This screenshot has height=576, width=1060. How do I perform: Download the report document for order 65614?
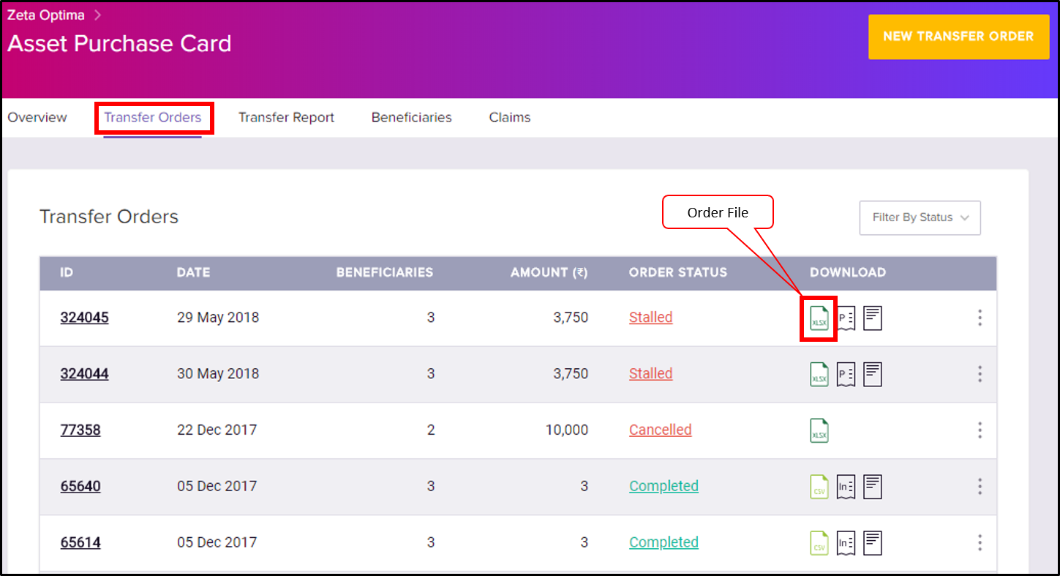click(873, 542)
